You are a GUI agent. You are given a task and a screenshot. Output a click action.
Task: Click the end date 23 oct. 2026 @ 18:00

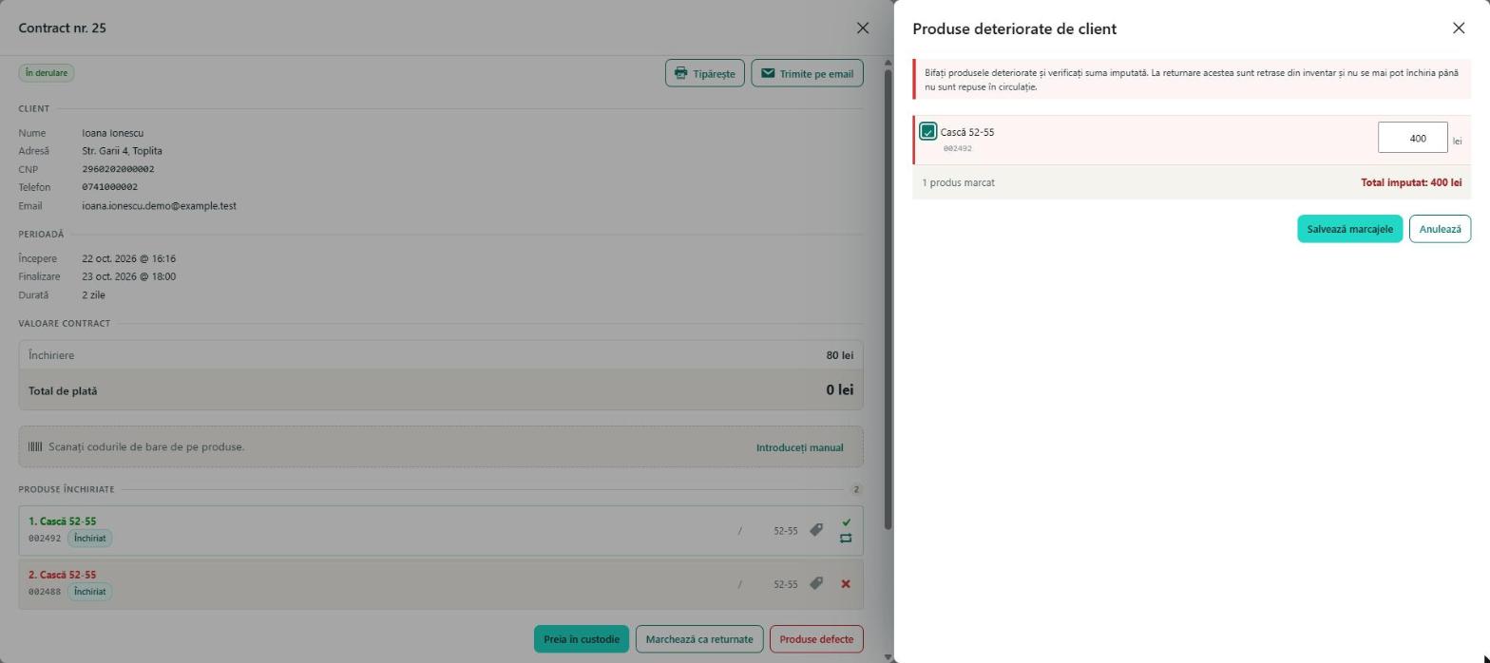click(128, 276)
